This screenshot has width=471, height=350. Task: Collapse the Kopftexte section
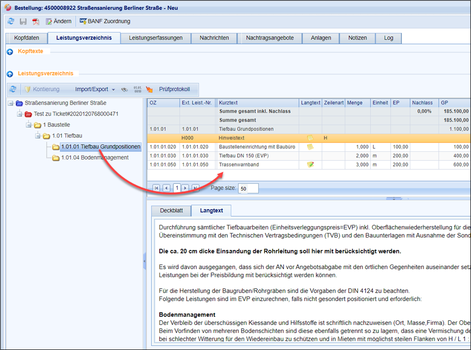(x=10, y=52)
